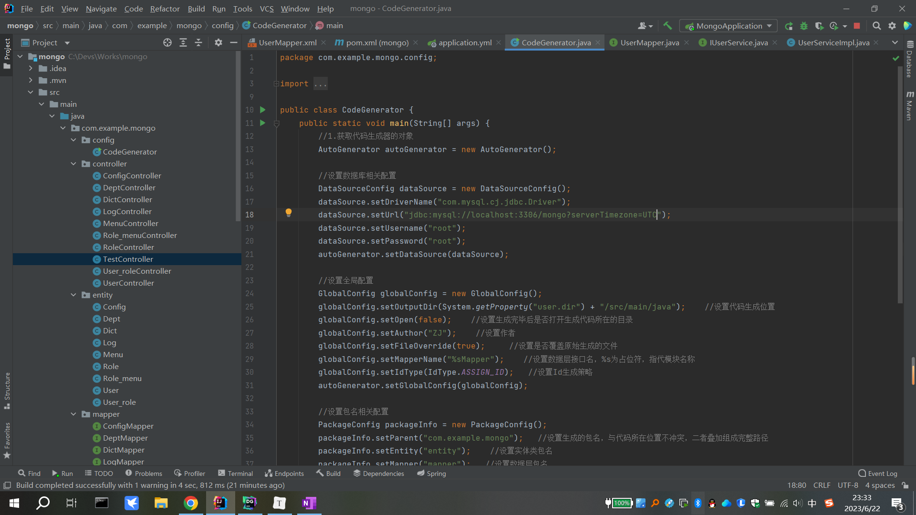Click the Project panel vertical scrollbar
916x515 pixels.
click(238, 136)
